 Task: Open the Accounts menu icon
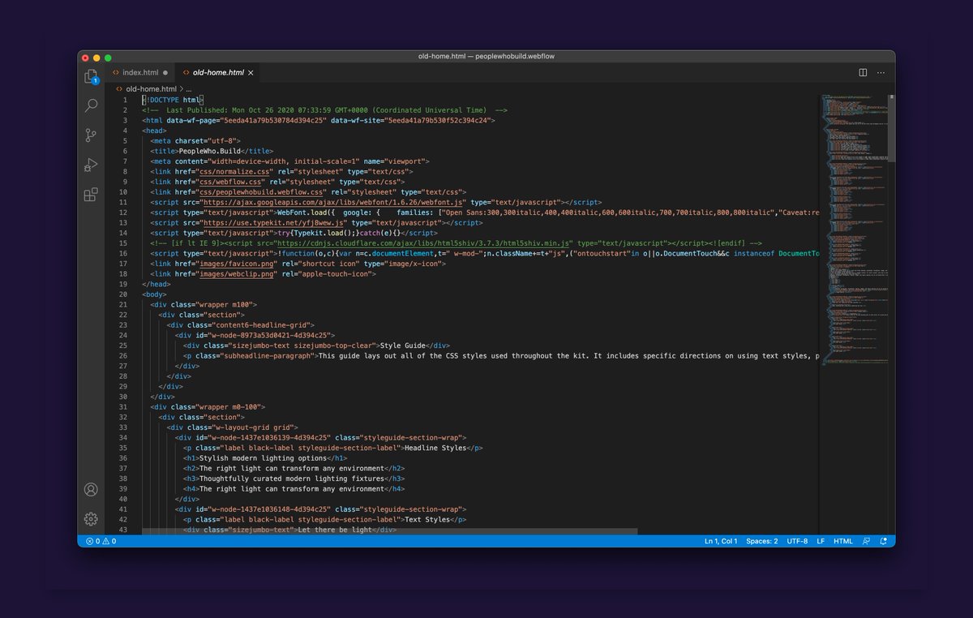(91, 489)
